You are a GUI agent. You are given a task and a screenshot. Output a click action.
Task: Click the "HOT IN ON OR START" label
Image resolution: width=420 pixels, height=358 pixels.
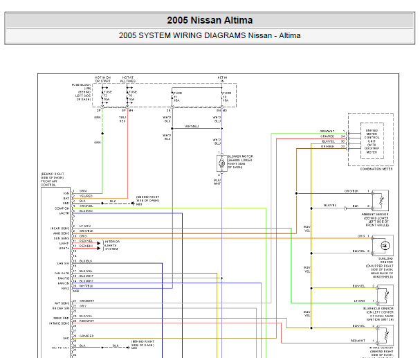(102, 79)
